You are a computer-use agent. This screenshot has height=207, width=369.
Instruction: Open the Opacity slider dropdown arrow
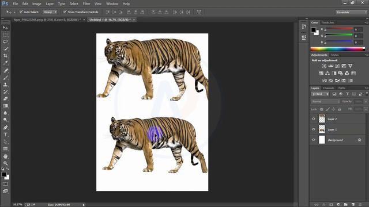pyautogui.click(x=366, y=102)
